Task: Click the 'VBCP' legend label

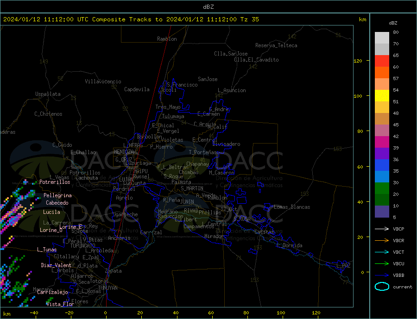Action: [398, 229]
